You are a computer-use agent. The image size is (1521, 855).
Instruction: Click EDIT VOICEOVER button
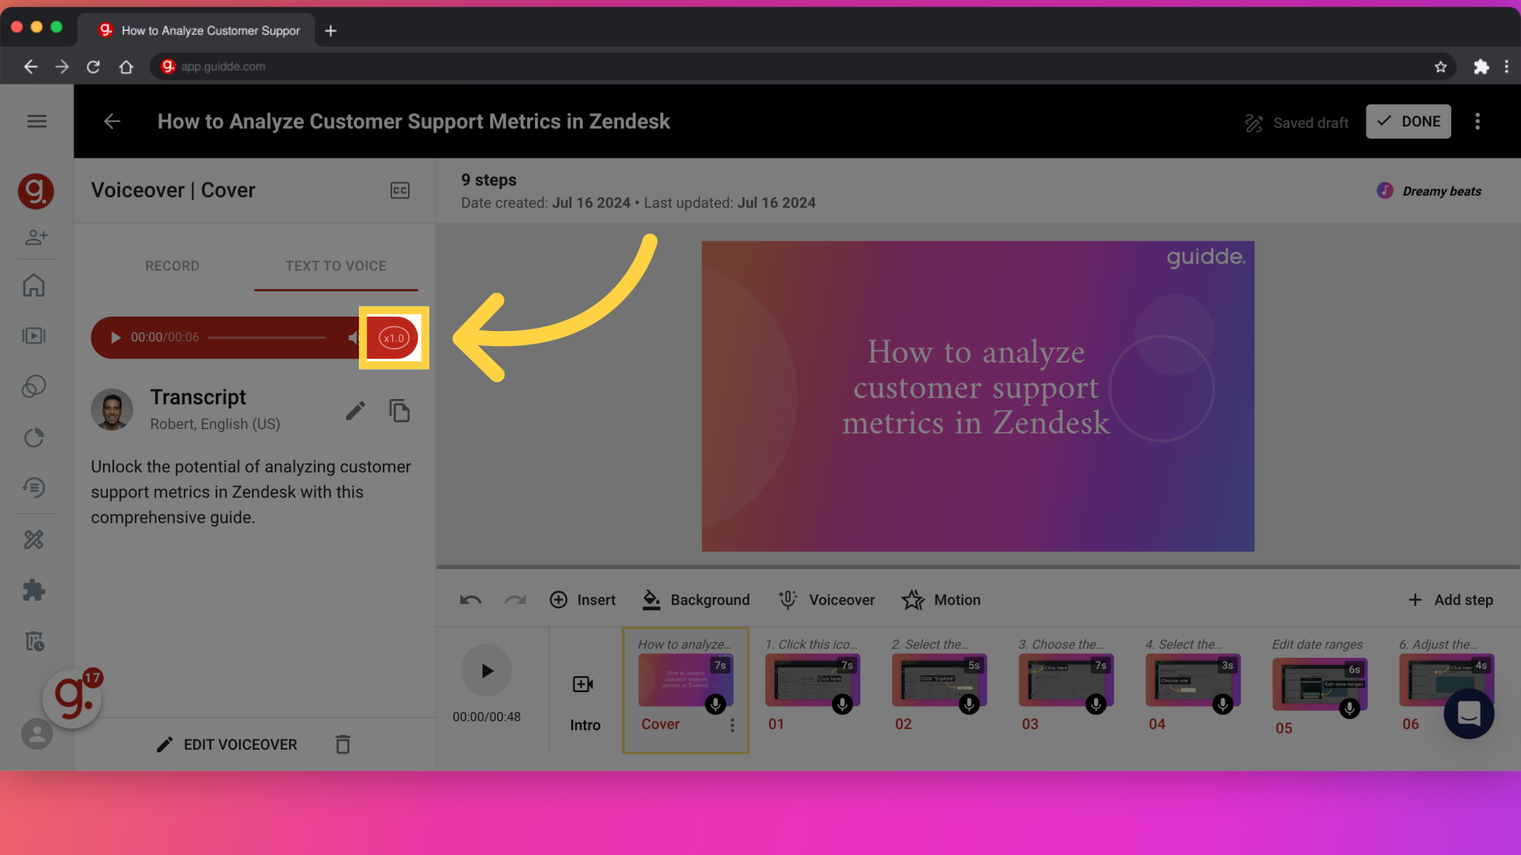[227, 745]
